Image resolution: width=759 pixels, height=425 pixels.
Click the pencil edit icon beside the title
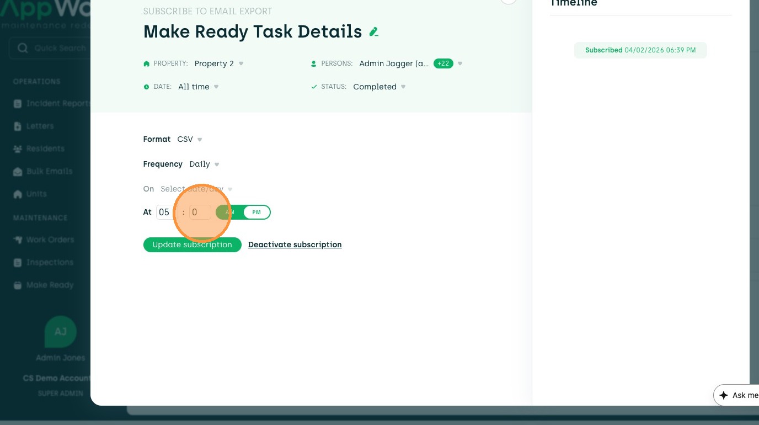click(374, 32)
